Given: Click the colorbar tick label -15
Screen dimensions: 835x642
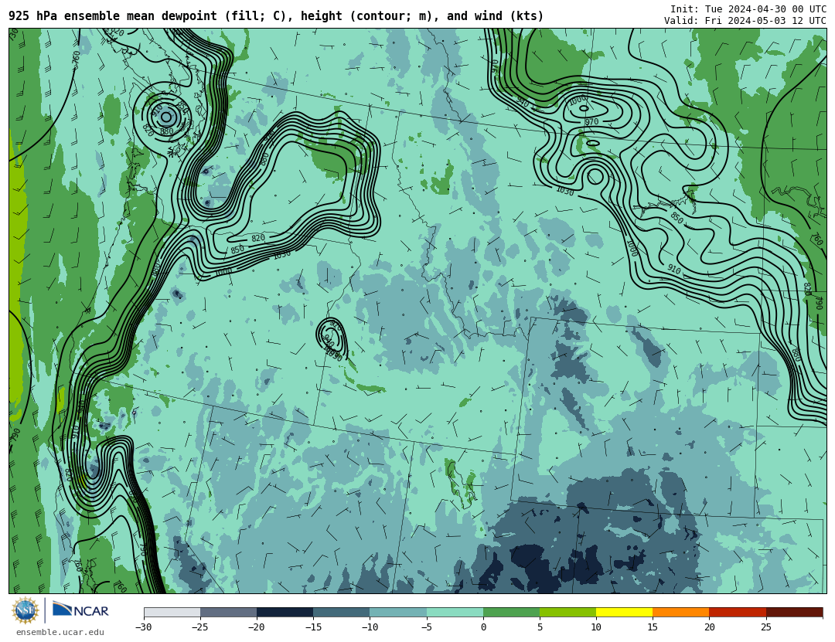Looking at the screenshot, I should coord(313,627).
